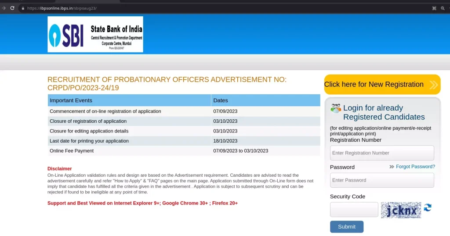Click the browser forward arrow
This screenshot has height=236, width=450.
[x=4, y=8]
